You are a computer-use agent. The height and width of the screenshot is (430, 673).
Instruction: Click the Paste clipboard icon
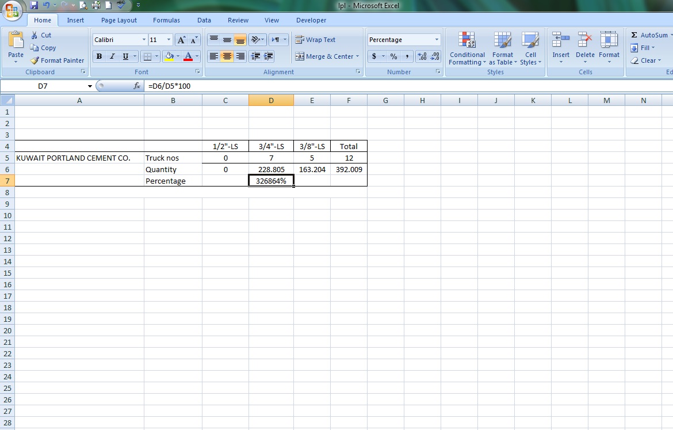pyautogui.click(x=16, y=40)
